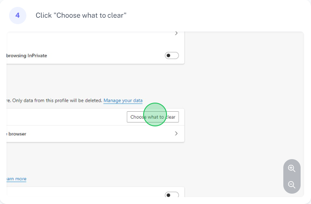Click the bottom card left of the toggle
311x204 pixels.
[x=85, y=193]
